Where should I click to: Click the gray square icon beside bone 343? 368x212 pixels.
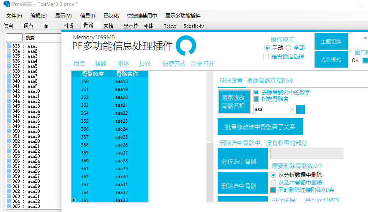click(9, 96)
